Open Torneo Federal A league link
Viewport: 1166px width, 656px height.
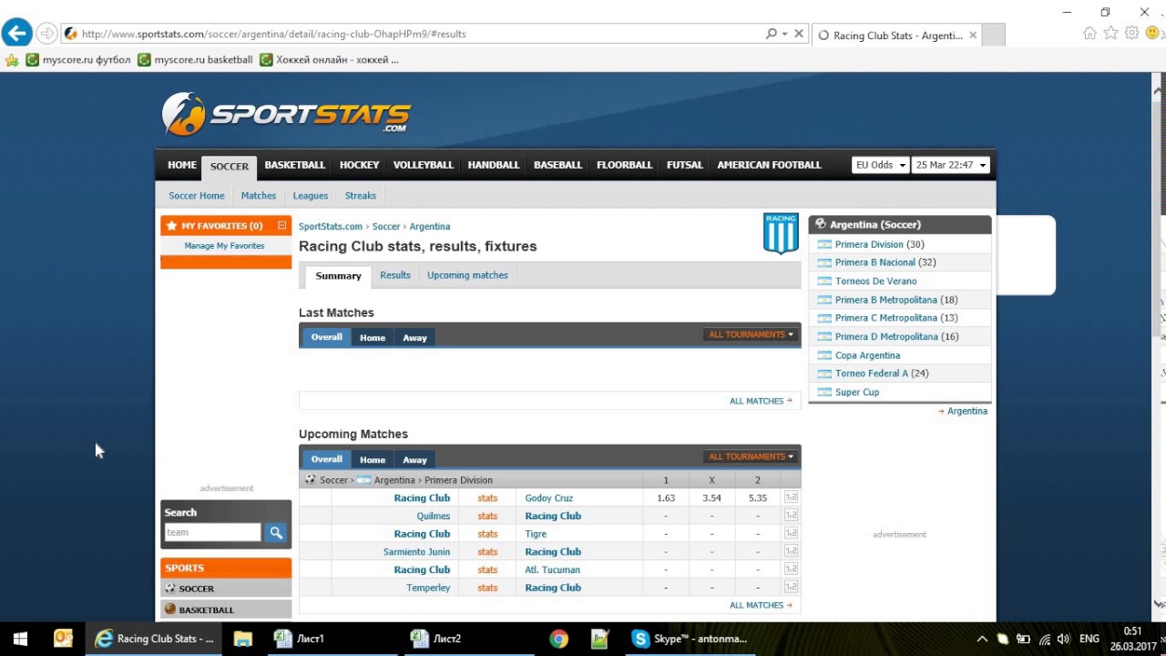pos(872,374)
